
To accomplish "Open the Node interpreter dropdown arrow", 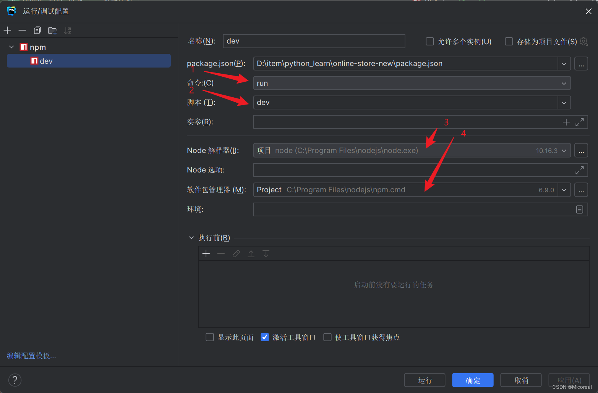I will pyautogui.click(x=564, y=150).
